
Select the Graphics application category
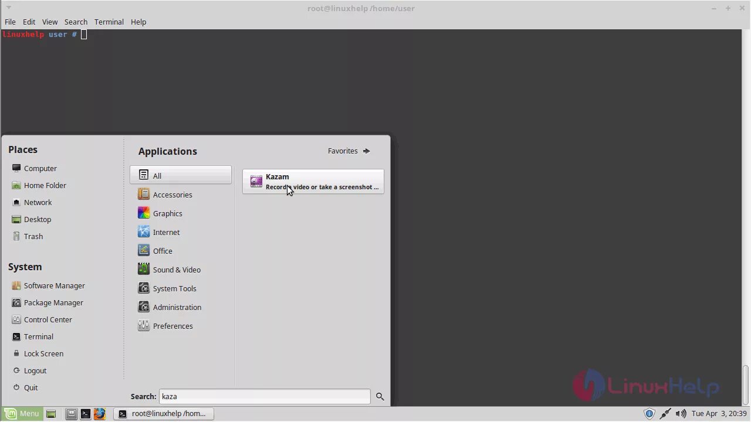[167, 213]
